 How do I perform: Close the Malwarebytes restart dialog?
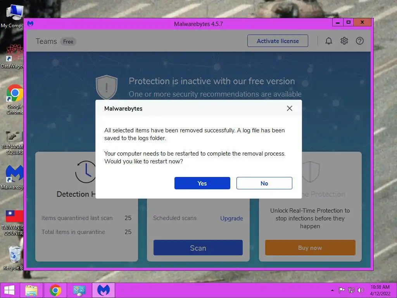289,109
